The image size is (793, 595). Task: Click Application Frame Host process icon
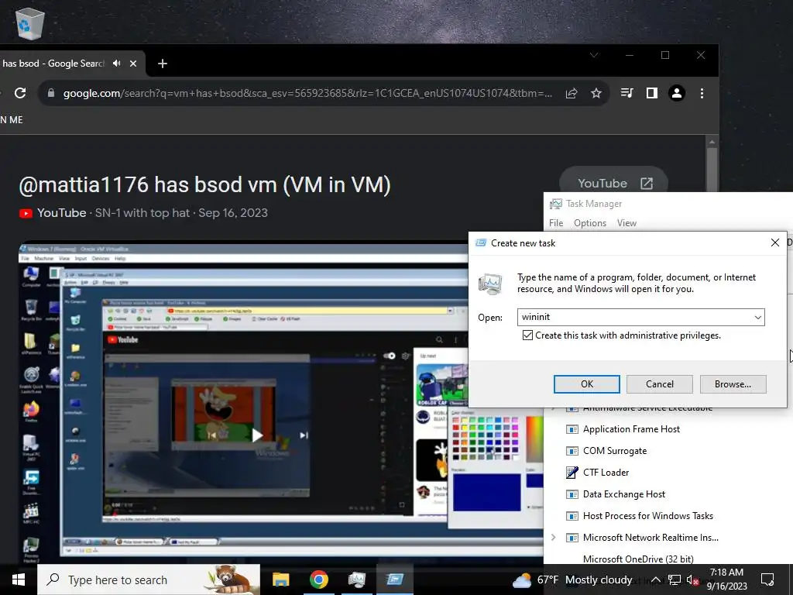click(572, 429)
